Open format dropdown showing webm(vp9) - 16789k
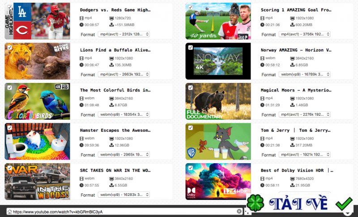This screenshot has width=358, height=217. pos(305,74)
